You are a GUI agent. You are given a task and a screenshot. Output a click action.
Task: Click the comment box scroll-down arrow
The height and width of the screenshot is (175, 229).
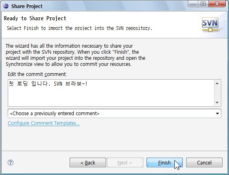(217, 103)
